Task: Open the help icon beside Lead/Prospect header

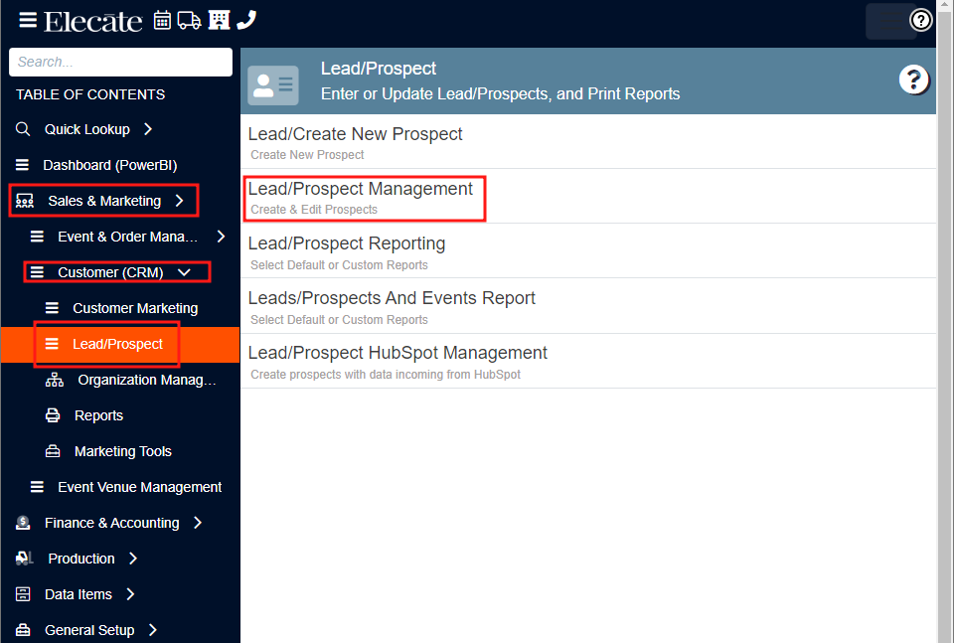Action: click(x=913, y=79)
